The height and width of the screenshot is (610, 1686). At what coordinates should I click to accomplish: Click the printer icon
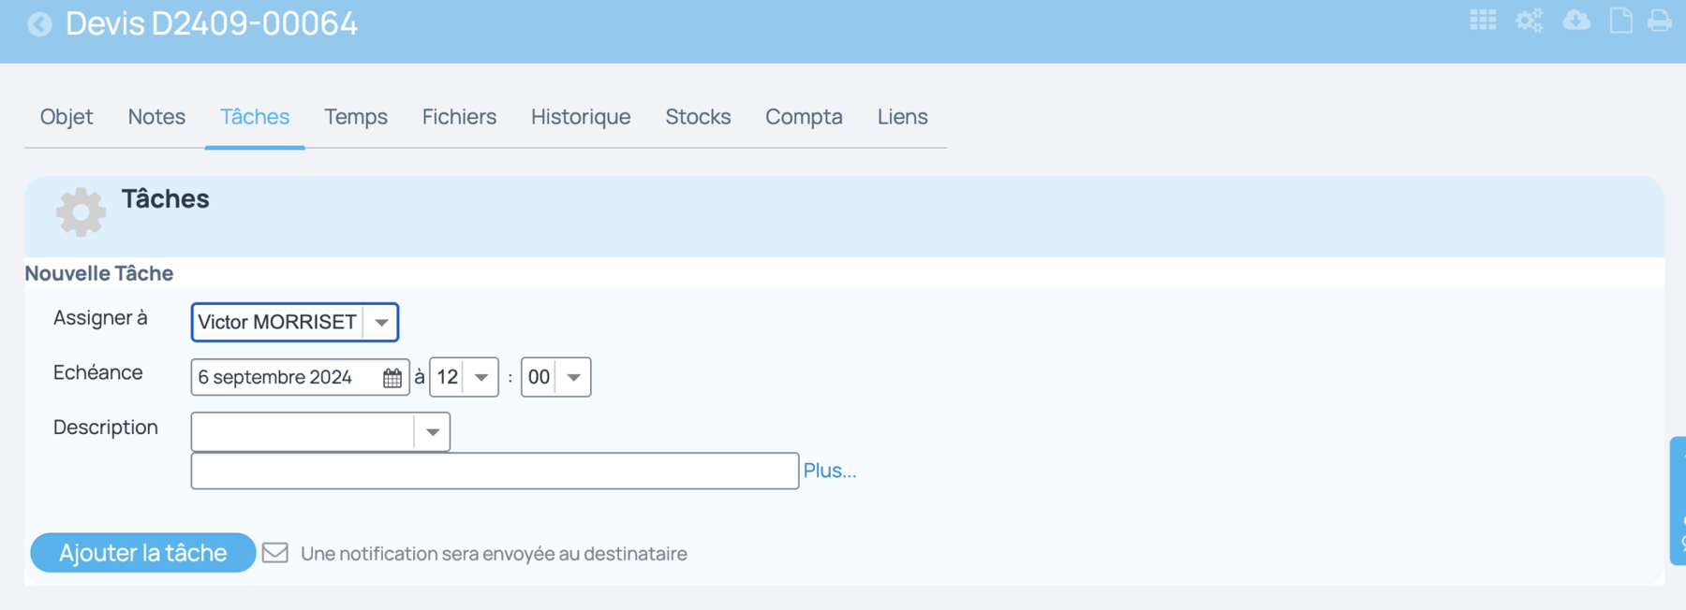coord(1660,21)
